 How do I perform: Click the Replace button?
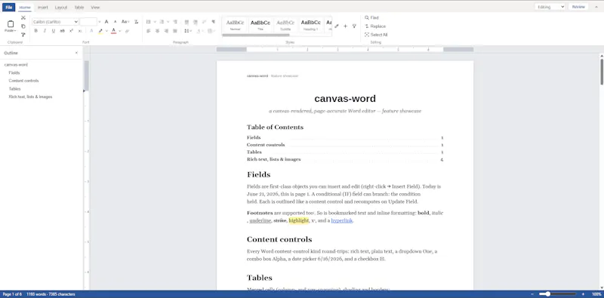[375, 26]
